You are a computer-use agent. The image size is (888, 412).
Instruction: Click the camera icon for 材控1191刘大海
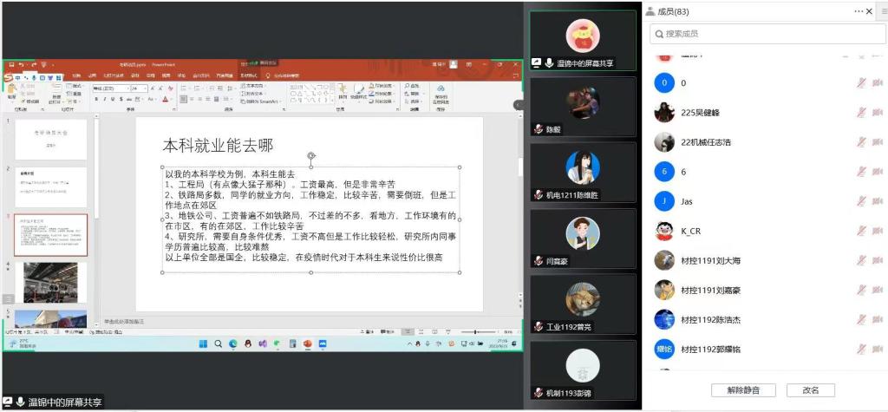pyautogui.click(x=877, y=260)
